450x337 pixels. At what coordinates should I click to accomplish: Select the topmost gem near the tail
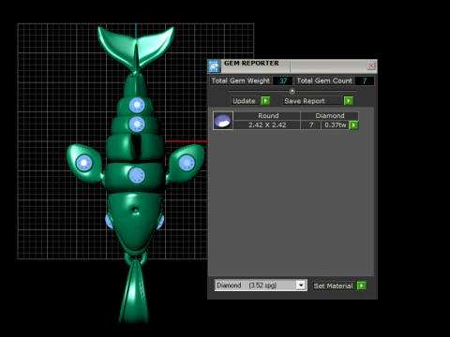(137, 105)
